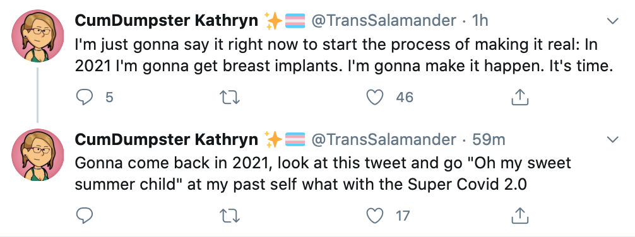The width and height of the screenshot is (635, 237).
Task: Reply to the breast implants tweet
Action: click(x=84, y=97)
